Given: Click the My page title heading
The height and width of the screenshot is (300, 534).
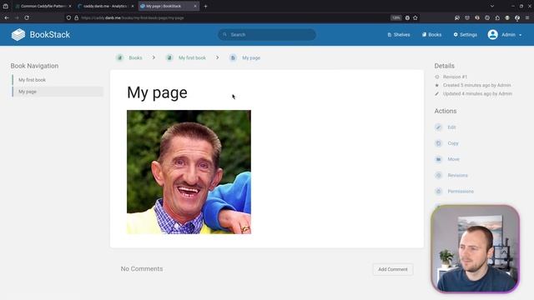Looking at the screenshot, I should tap(157, 92).
